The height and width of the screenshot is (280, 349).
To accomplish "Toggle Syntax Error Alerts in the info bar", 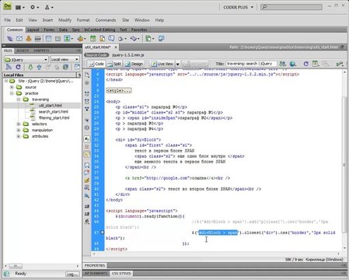I will [x=87, y=154].
